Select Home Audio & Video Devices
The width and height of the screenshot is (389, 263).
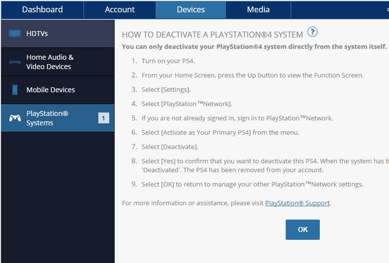click(58, 62)
